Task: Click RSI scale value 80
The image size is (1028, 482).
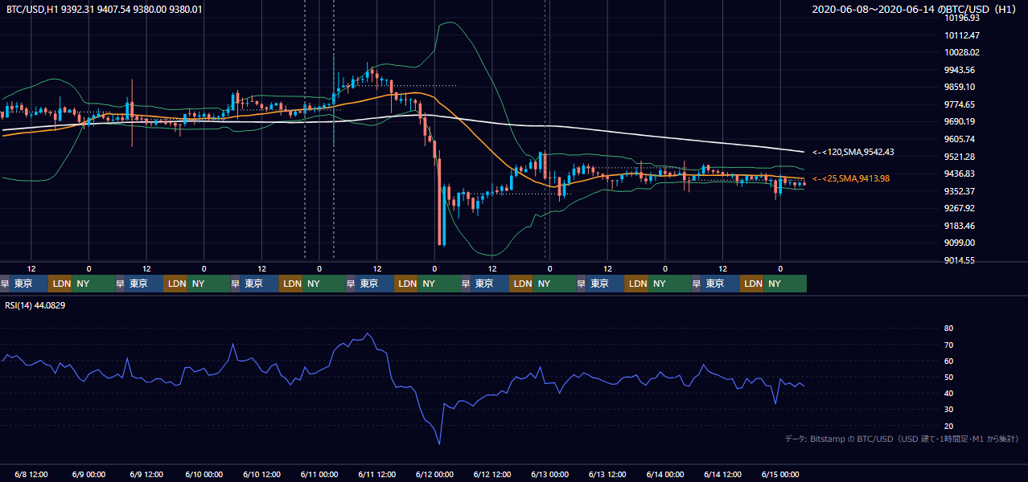Action: (x=948, y=329)
